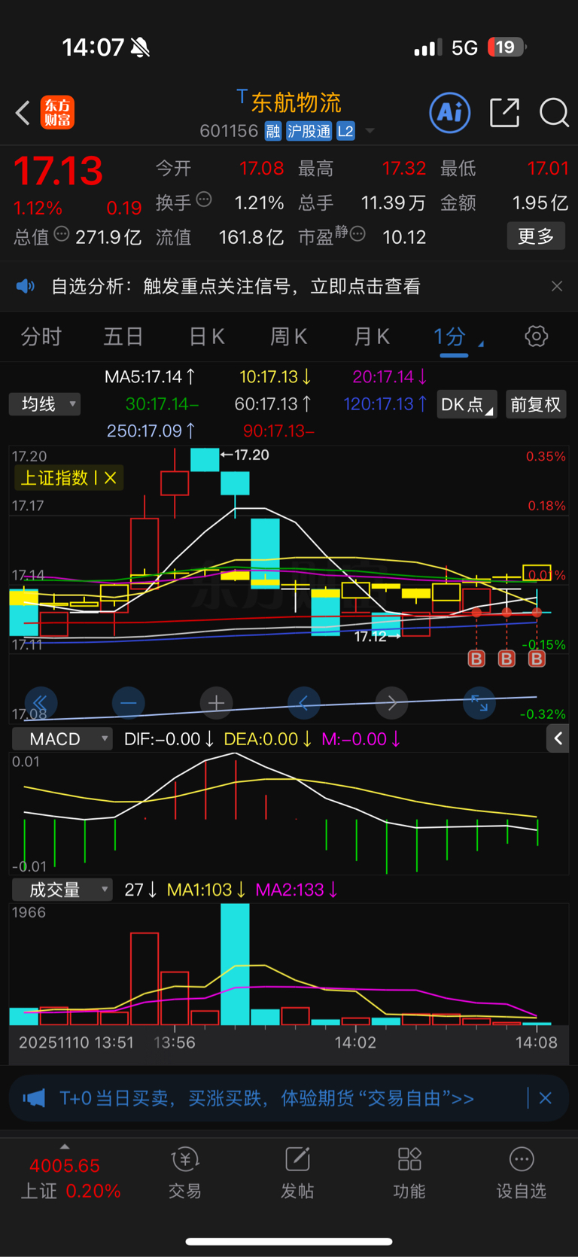Open the Ai assistant icon

click(450, 113)
